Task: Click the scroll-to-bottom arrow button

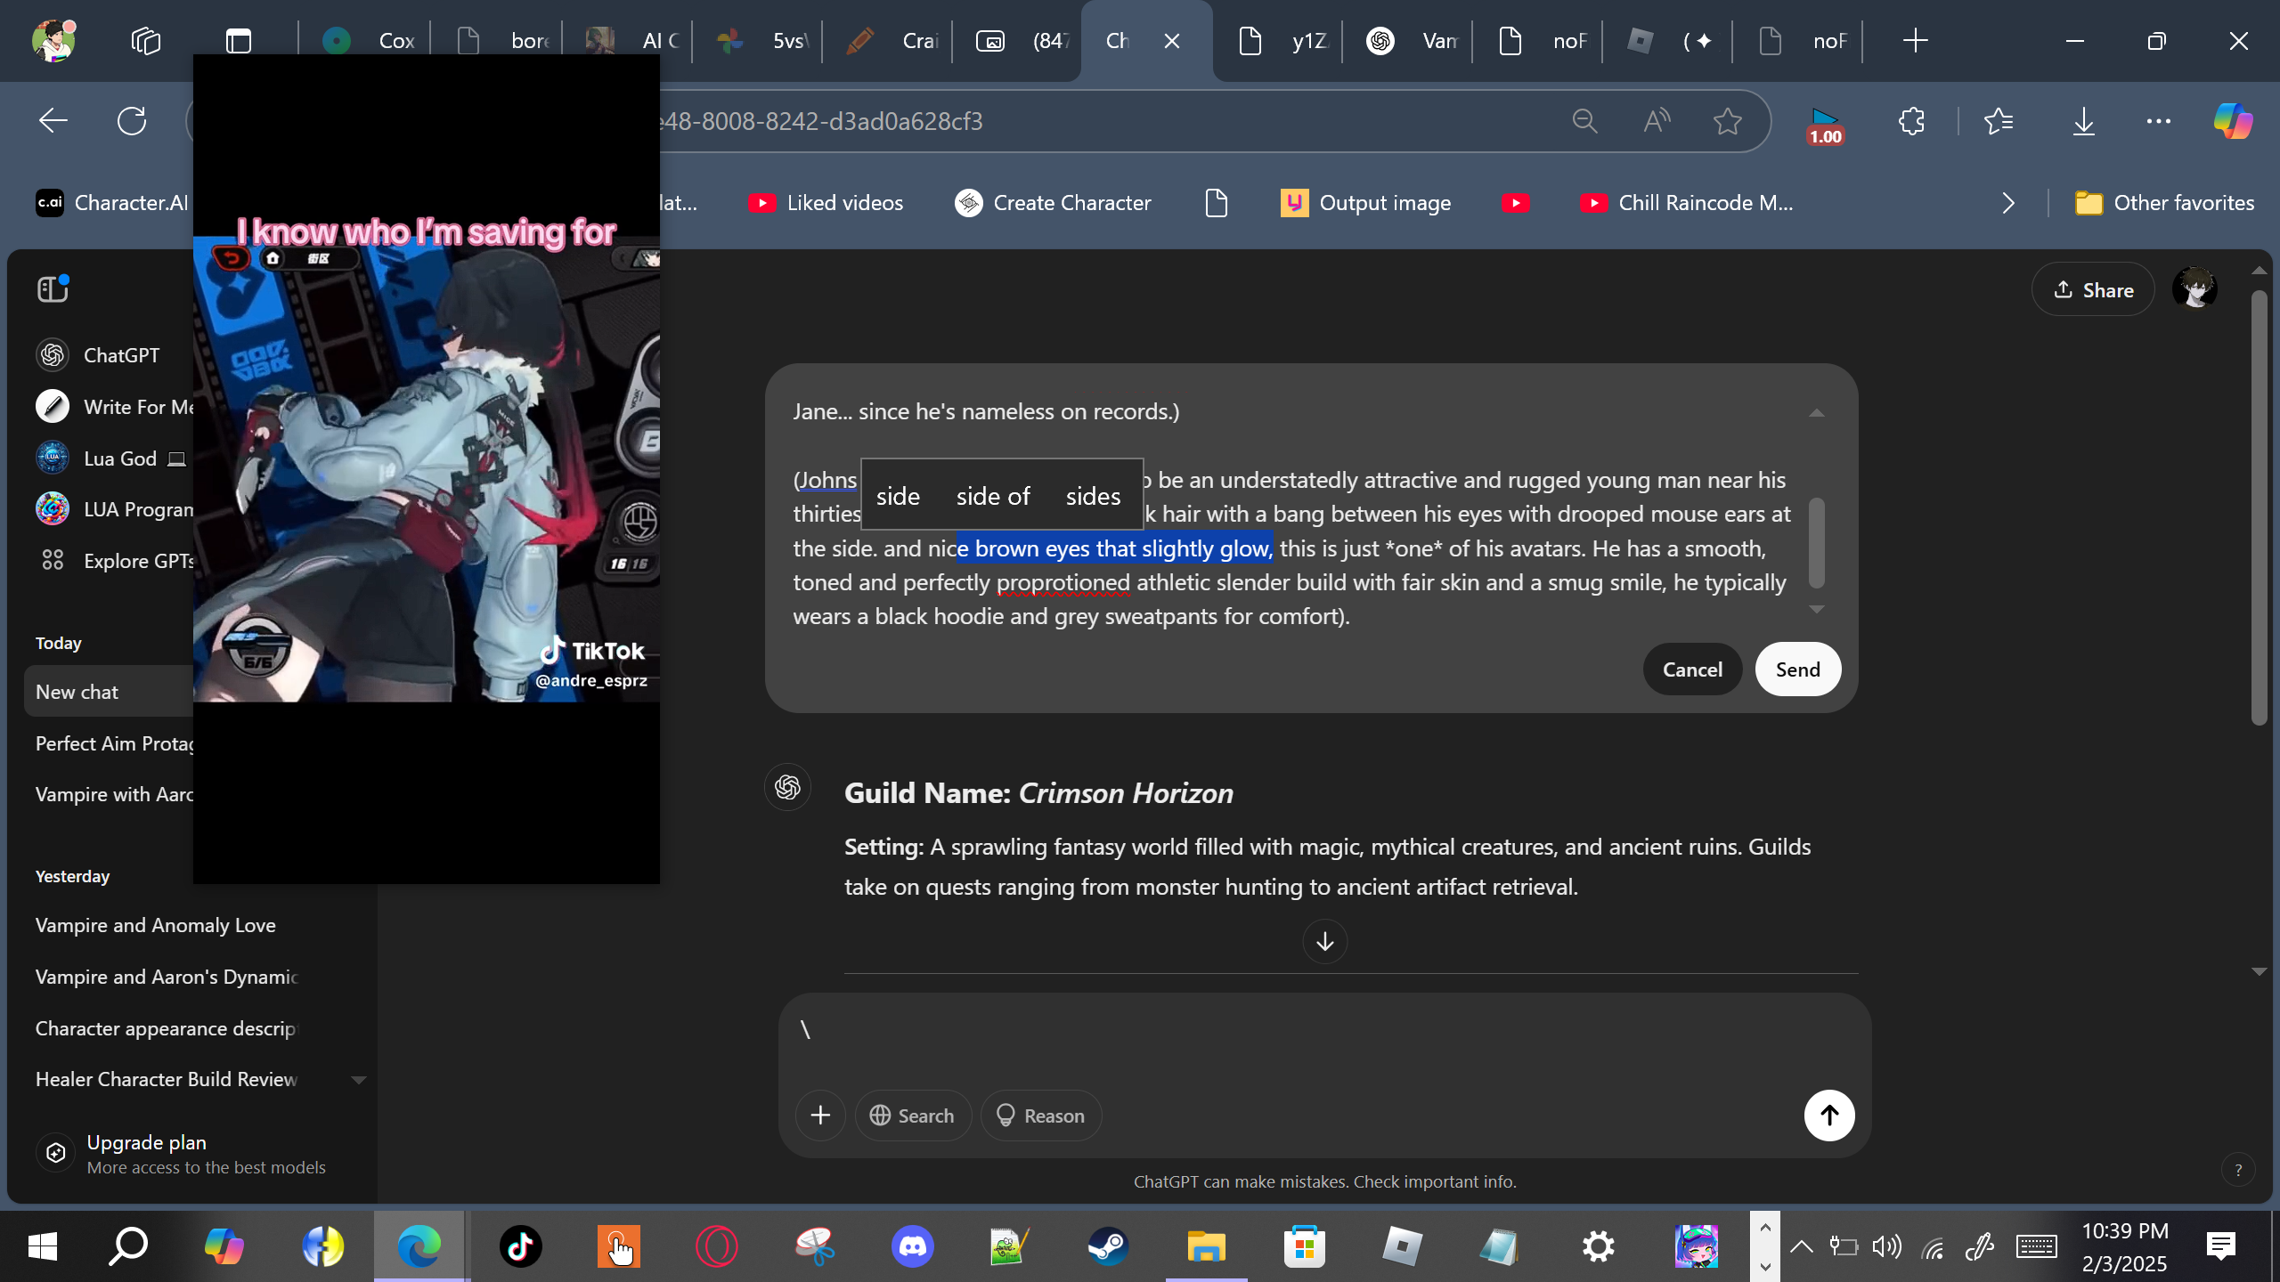Action: (x=1324, y=941)
